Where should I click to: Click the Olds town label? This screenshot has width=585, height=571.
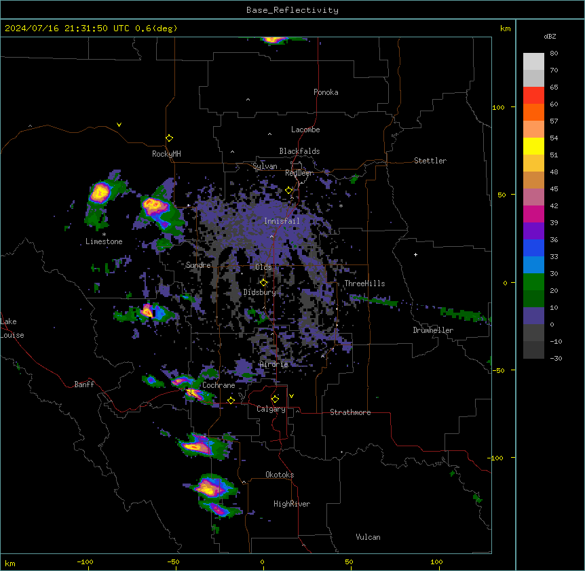[263, 267]
